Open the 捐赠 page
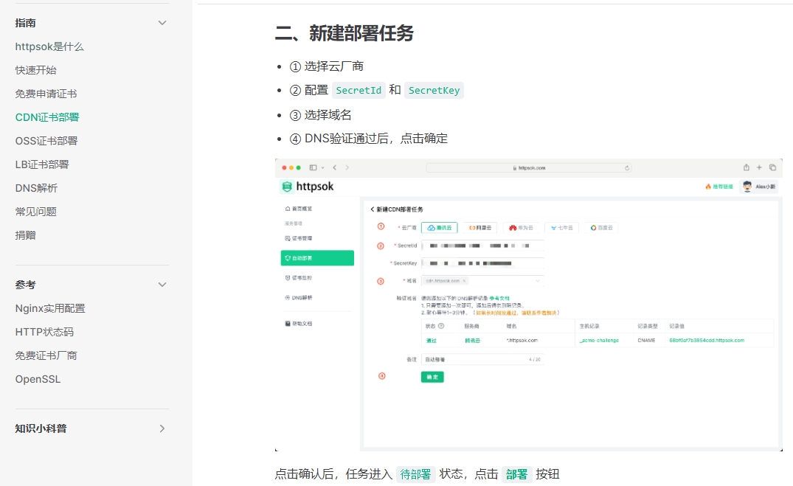 [x=25, y=235]
